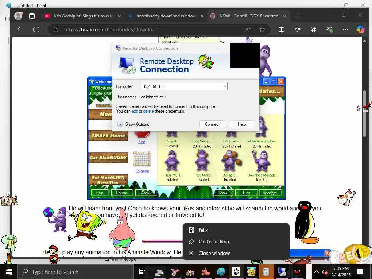Open the Remote Desktop taskbar icon
The width and height of the screenshot is (372, 279).
pyautogui.click(x=282, y=272)
